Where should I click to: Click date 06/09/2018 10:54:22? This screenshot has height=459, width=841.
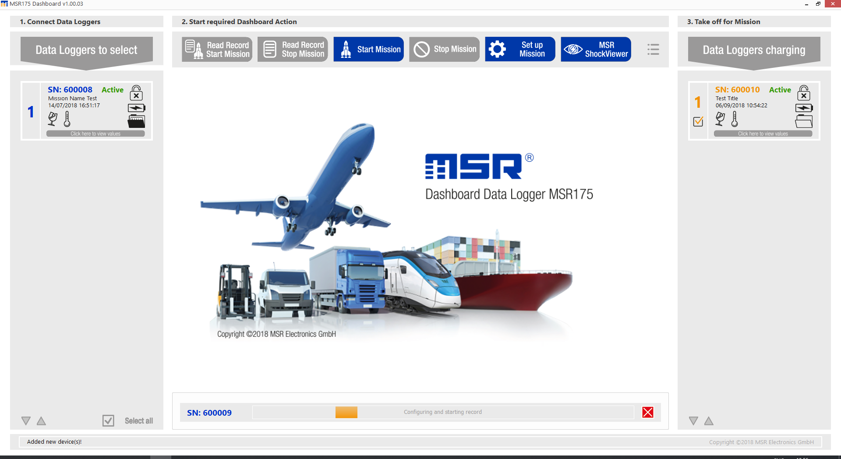742,106
